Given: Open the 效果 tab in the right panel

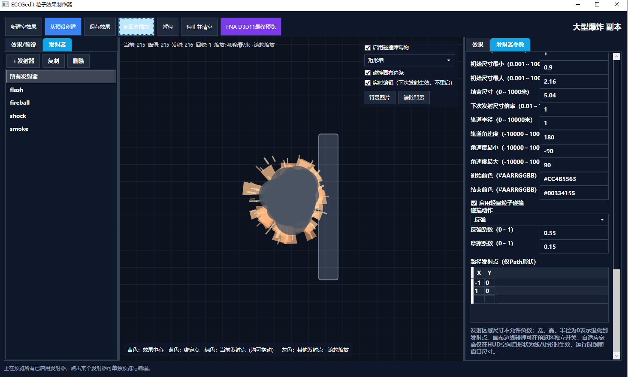Looking at the screenshot, I should [478, 45].
